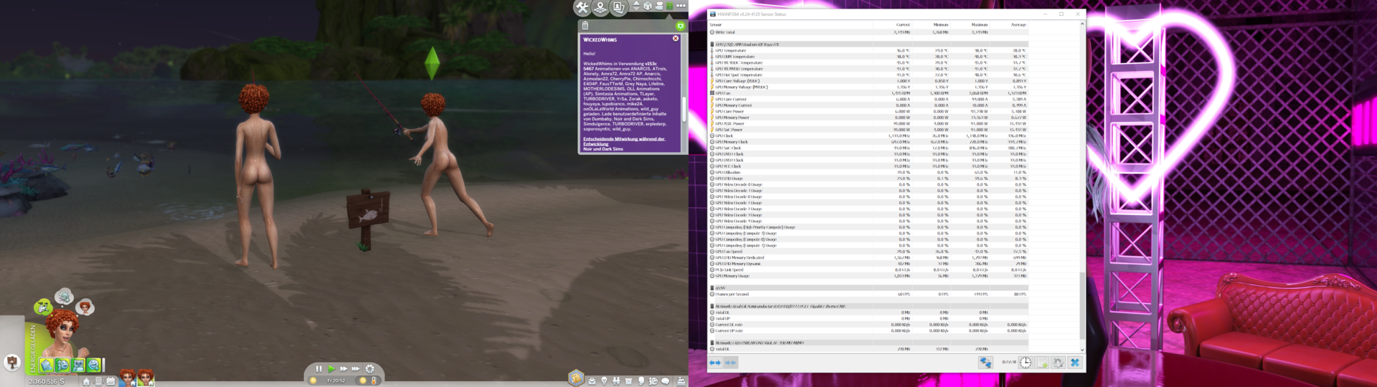Viewport: 1377px width, 387px height.
Task: Play game at normal speed
Action: 331,368
